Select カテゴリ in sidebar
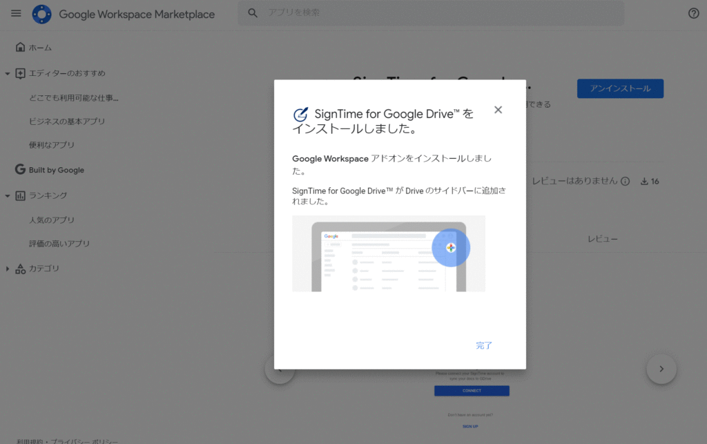The height and width of the screenshot is (444, 707). pyautogui.click(x=44, y=269)
